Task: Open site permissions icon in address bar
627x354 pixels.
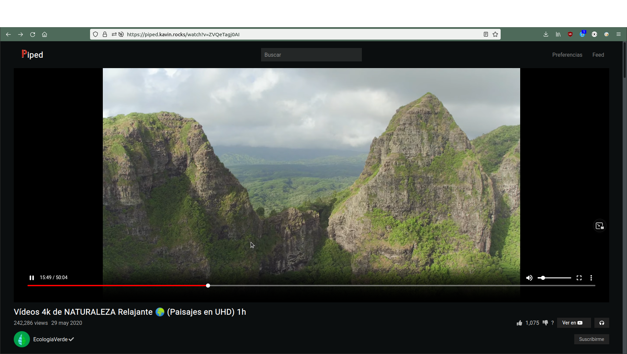Action: (114, 34)
